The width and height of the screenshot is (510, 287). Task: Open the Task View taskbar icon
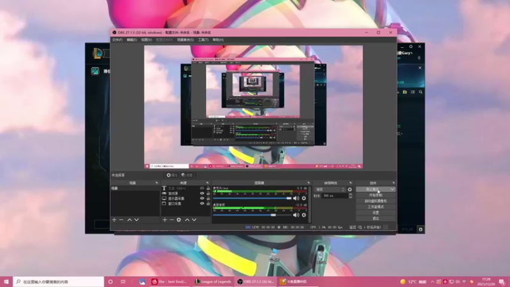[123, 282]
